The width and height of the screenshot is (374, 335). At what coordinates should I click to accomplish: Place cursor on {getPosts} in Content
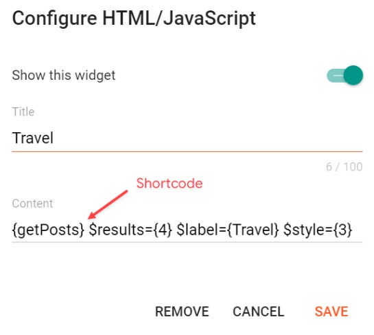(x=48, y=230)
